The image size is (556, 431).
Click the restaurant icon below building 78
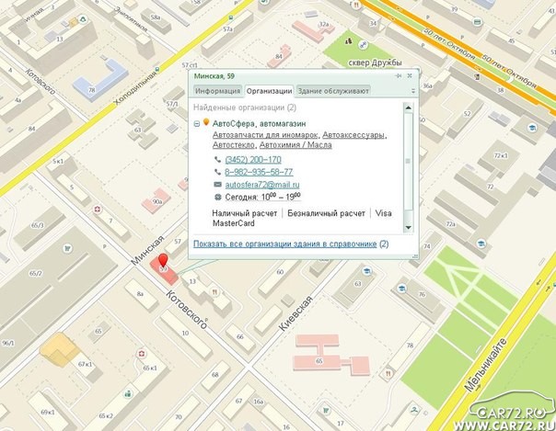tap(388, 373)
